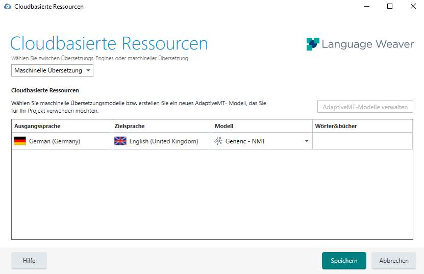Click the AdaptiveMT-Modelle verwalten button
The image size is (424, 274).
tap(365, 107)
